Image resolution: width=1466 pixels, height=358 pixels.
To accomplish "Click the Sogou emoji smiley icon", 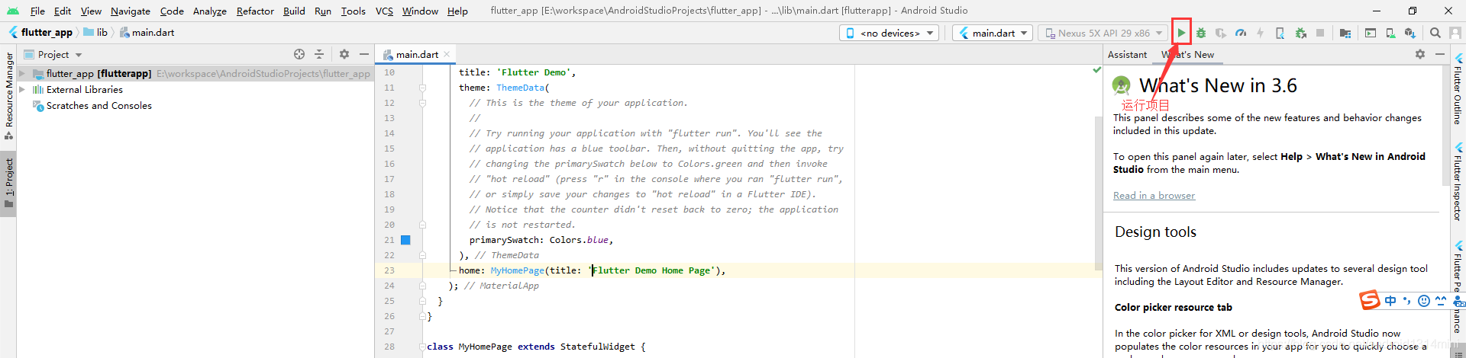I will click(1423, 300).
